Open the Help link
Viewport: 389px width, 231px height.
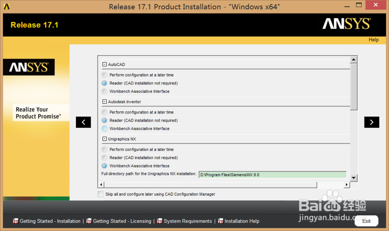(x=373, y=40)
